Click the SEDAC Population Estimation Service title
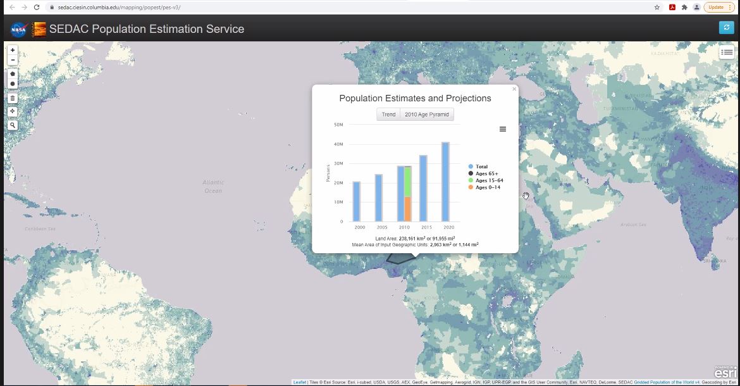 (x=147, y=28)
